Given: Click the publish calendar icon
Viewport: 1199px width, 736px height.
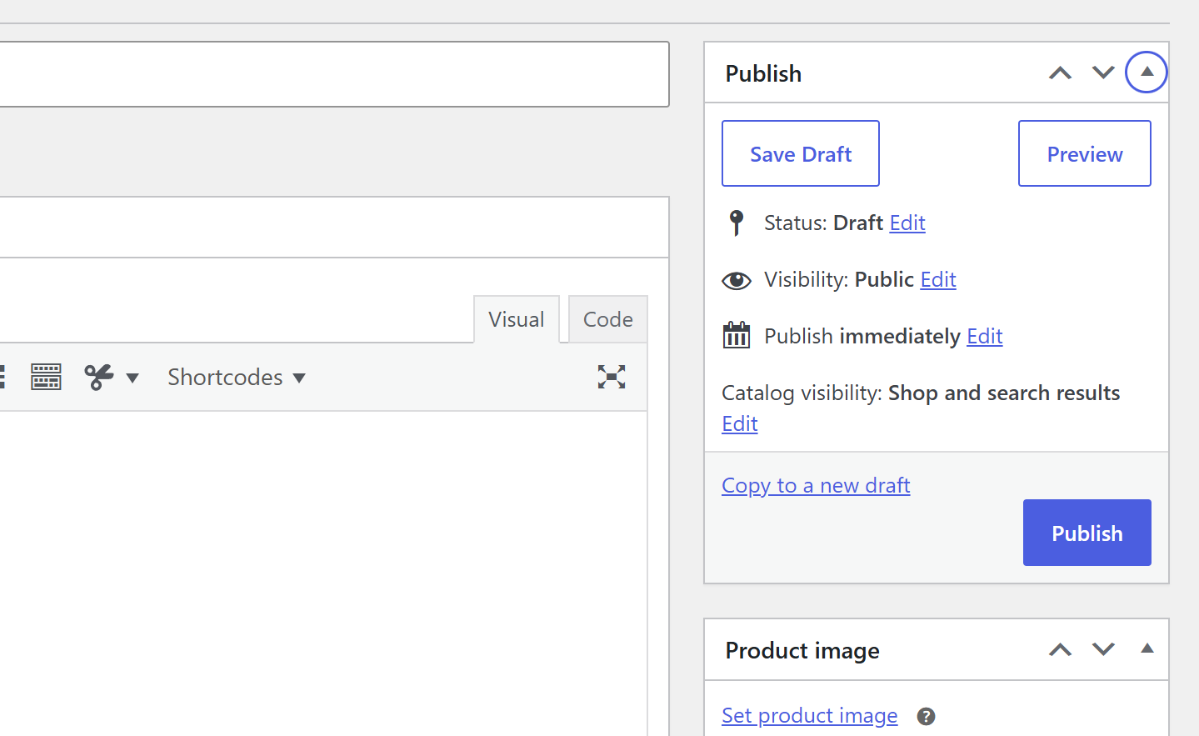Looking at the screenshot, I should click(x=737, y=335).
